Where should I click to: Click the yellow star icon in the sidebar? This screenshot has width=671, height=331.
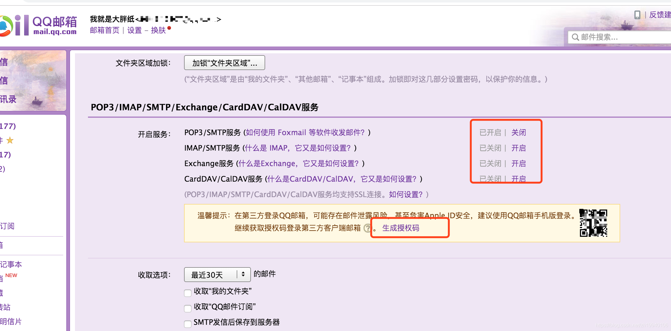coord(10,140)
